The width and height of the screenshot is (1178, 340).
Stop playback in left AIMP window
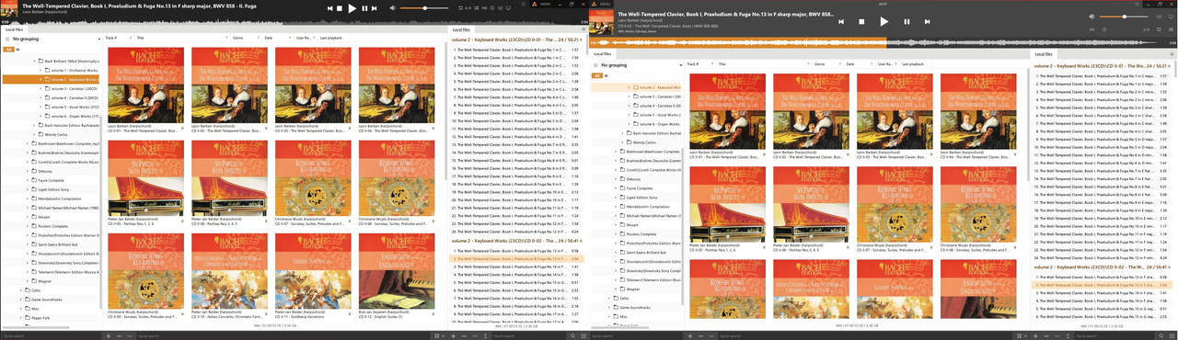(339, 8)
